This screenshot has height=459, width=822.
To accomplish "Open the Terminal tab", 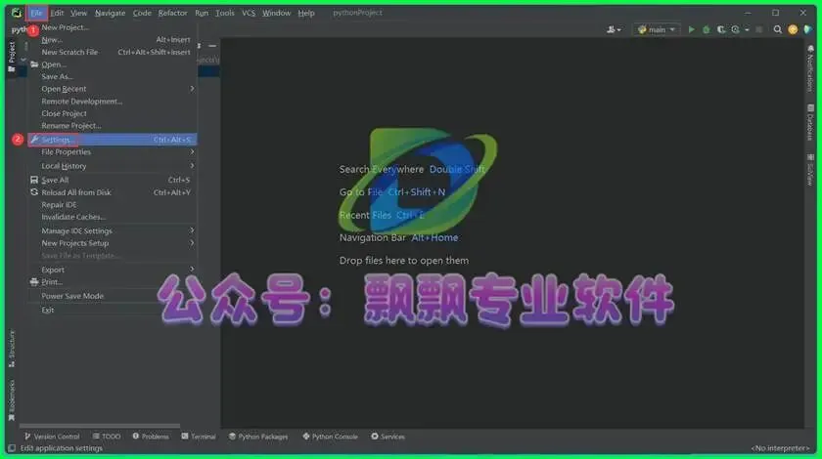I will pyautogui.click(x=199, y=437).
